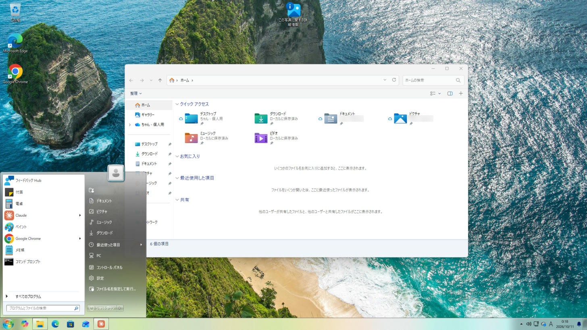Click the Claude icon on the taskbar
The height and width of the screenshot is (330, 587).
click(101, 324)
